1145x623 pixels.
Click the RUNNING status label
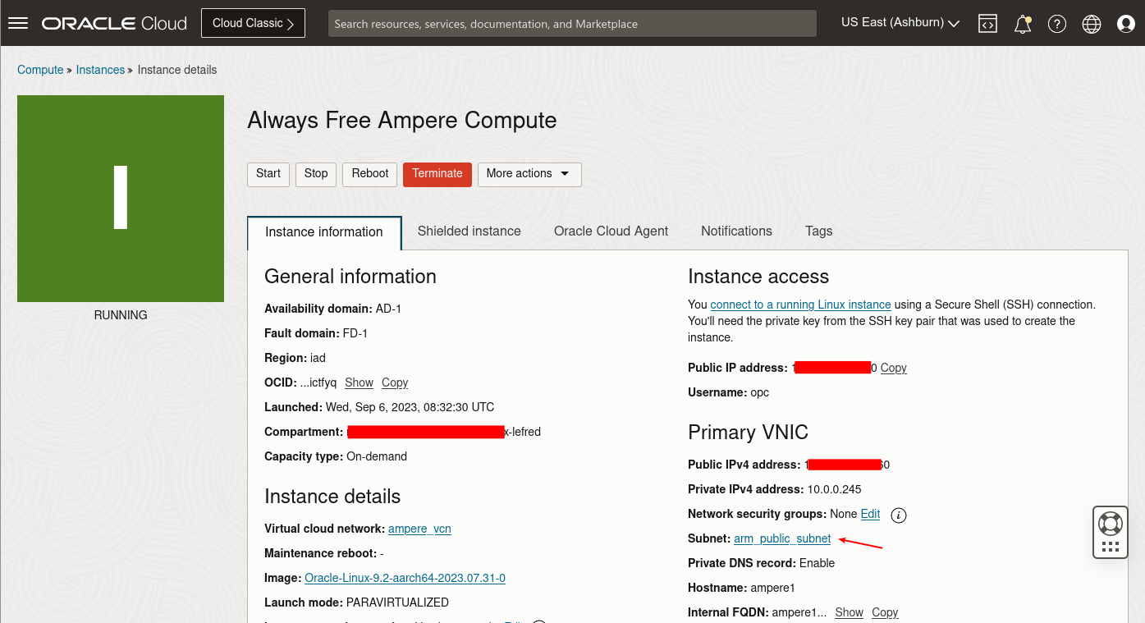tap(121, 315)
